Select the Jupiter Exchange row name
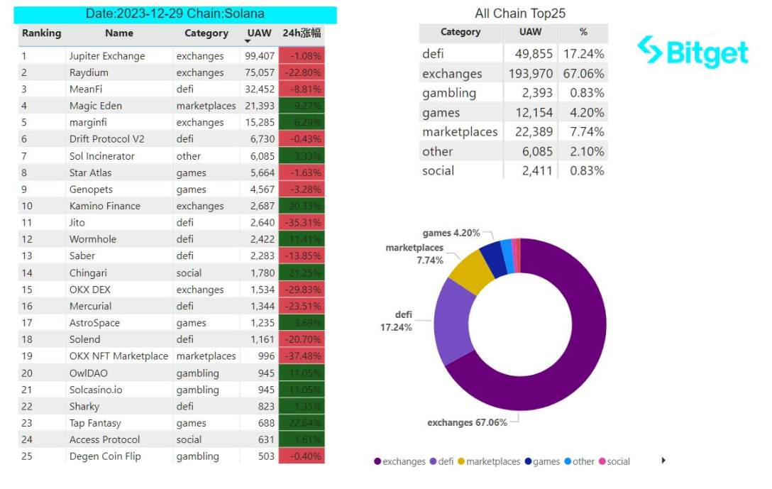Viewport: 772px width, 489px height. [107, 56]
